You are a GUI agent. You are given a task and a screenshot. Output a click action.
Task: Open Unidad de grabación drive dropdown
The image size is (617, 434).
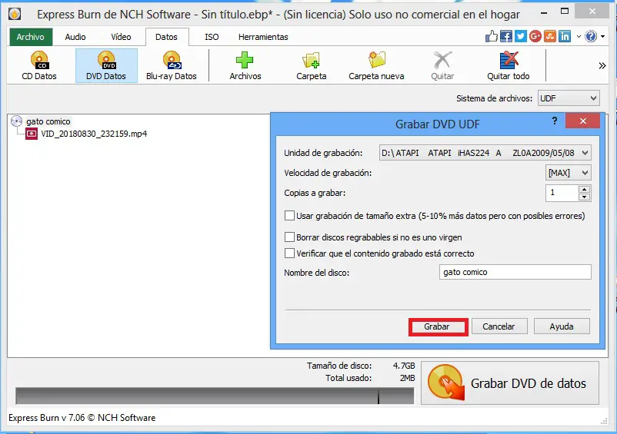coord(485,153)
